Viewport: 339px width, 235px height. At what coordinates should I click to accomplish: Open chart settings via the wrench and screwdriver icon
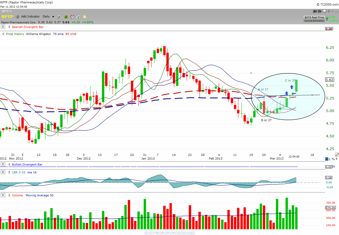tap(59, 17)
